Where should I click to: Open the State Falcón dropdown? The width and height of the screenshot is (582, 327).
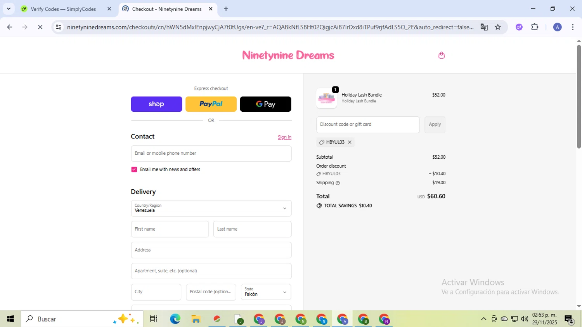[x=266, y=292]
